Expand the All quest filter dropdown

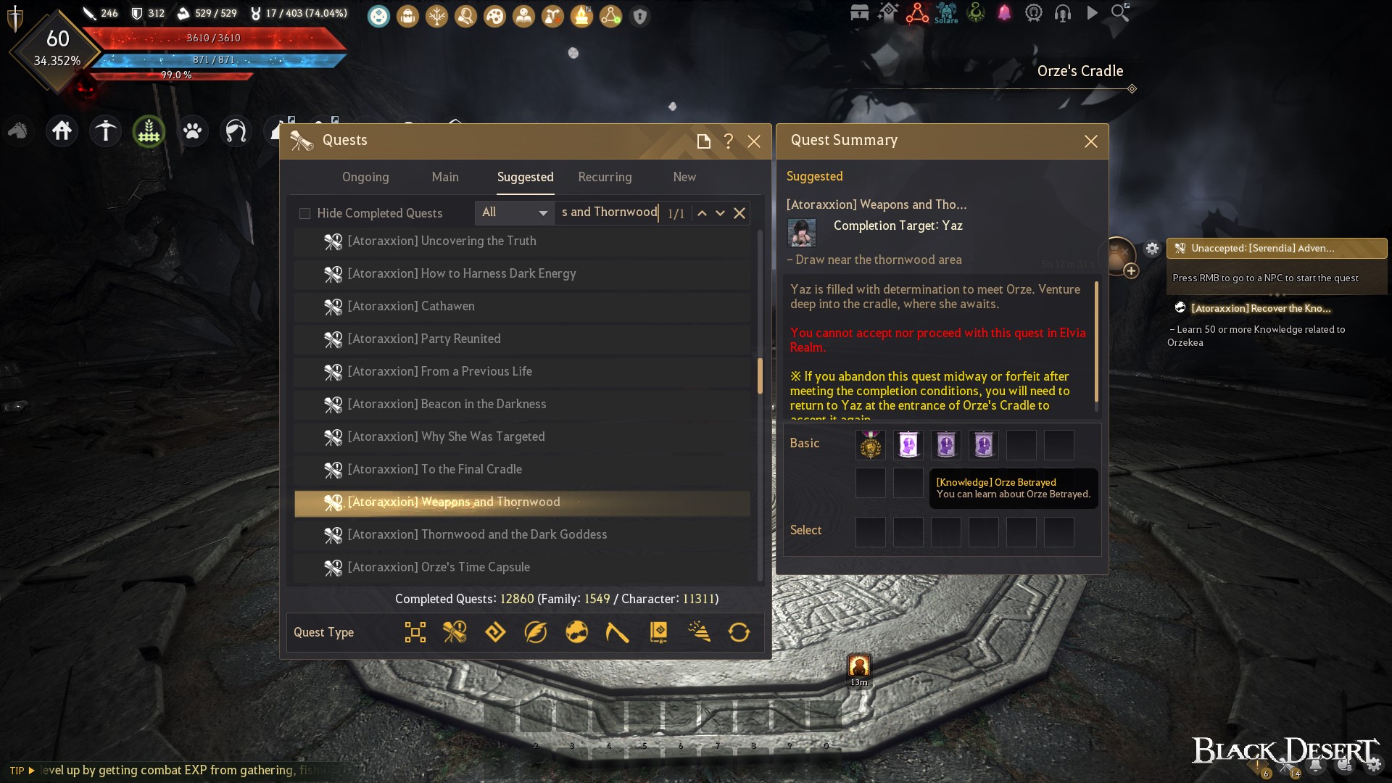point(514,212)
